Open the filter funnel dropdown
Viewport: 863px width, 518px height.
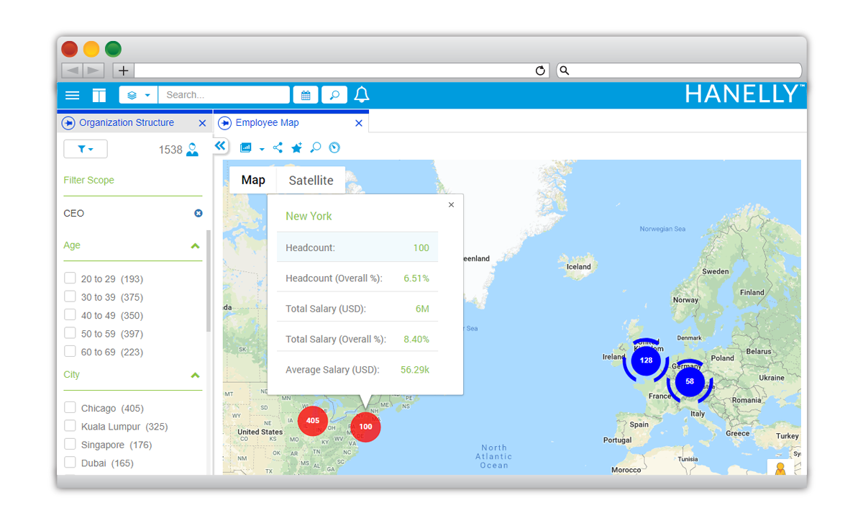(x=85, y=149)
